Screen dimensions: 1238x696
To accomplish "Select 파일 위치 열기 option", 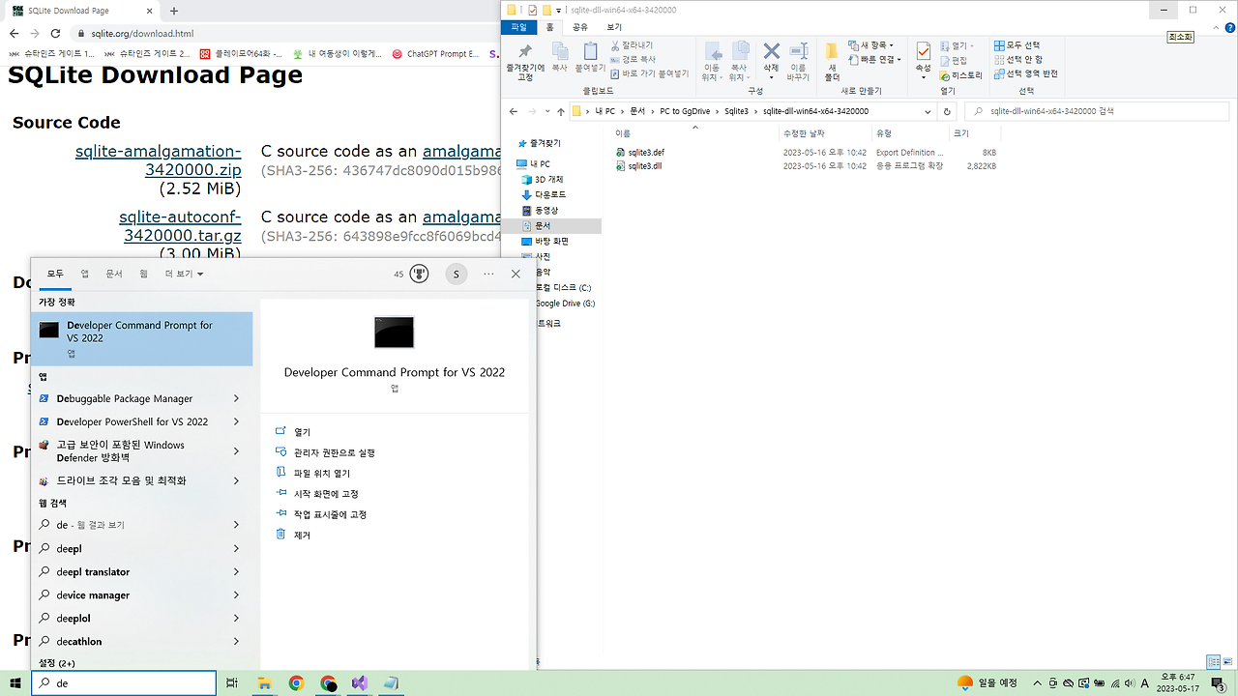I will click(322, 474).
